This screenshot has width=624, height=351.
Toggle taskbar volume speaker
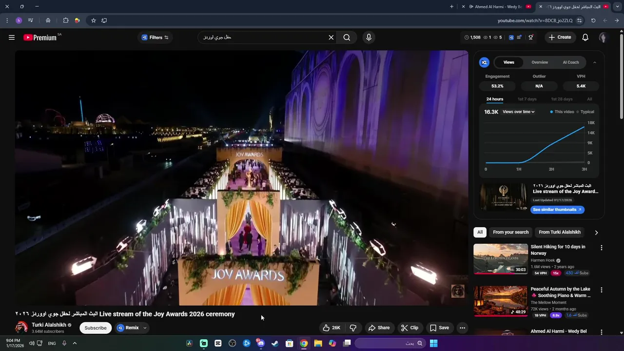(32, 343)
